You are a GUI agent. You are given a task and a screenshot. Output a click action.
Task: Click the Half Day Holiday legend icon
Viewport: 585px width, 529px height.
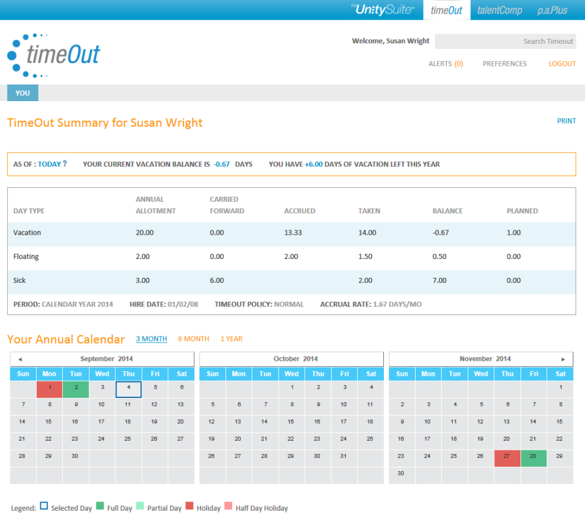(x=228, y=506)
